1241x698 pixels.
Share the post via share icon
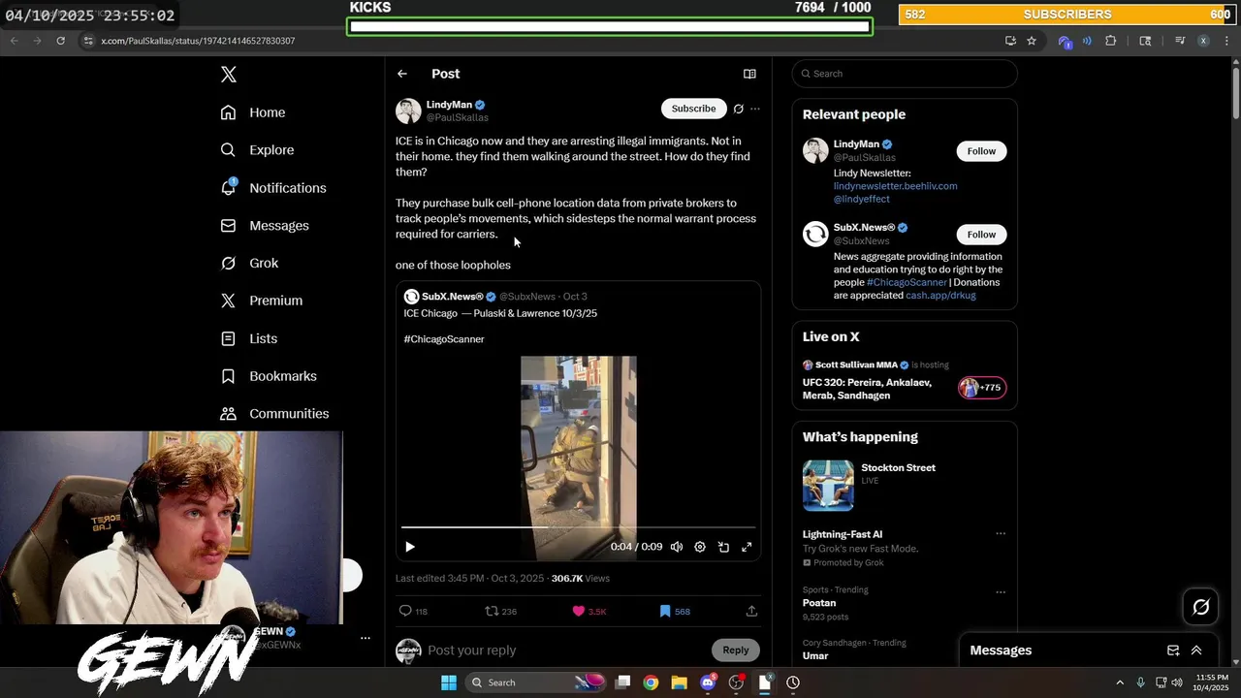pos(751,611)
